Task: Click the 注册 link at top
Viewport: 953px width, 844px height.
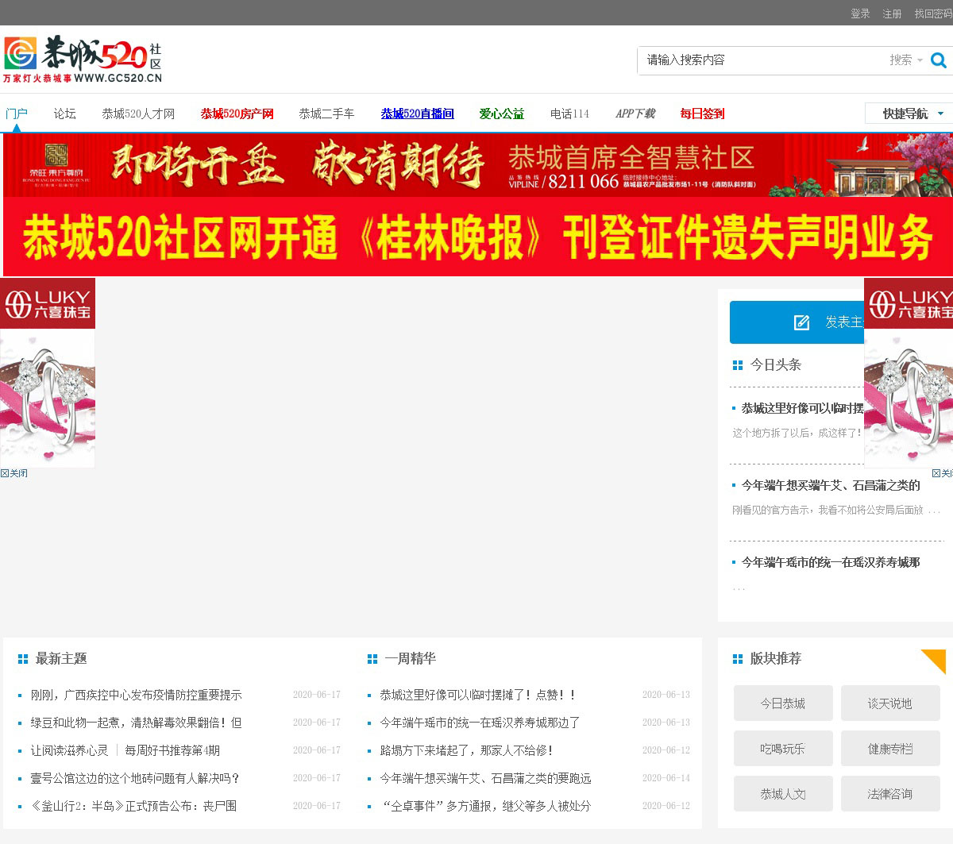Action: (x=892, y=13)
